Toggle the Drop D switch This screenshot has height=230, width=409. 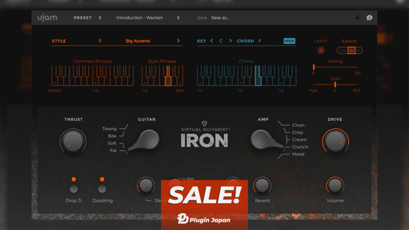73,188
